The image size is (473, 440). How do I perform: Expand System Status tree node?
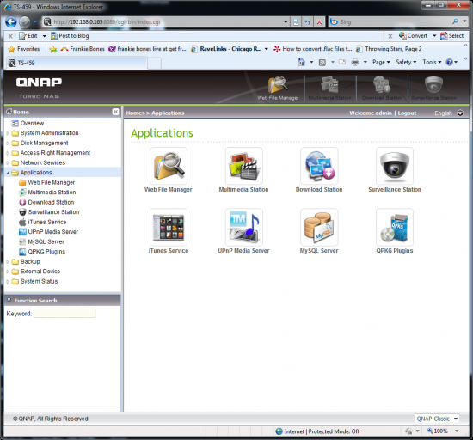8,282
